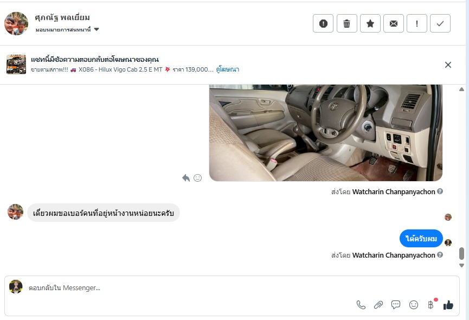Delete conversation with trash icon

coord(346,23)
